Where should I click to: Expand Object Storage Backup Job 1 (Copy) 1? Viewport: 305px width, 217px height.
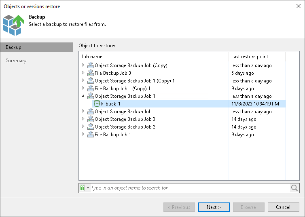[x=83, y=80]
